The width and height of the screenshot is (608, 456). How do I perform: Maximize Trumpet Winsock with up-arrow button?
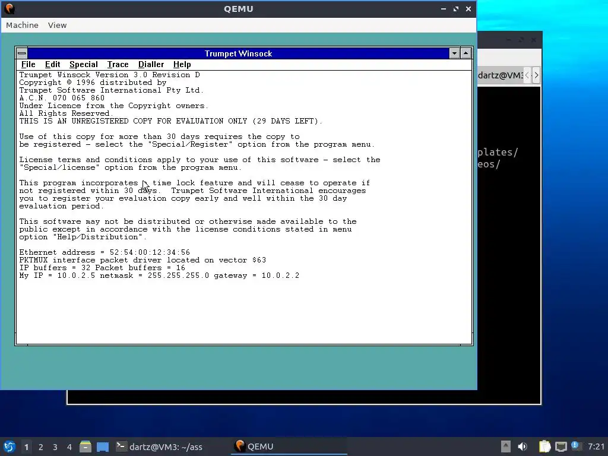(466, 53)
